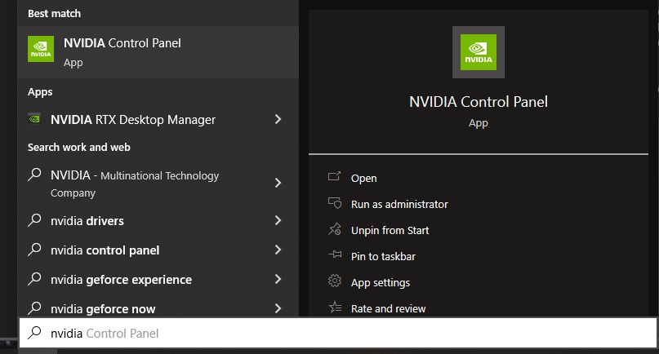Click the Pin to taskbar pin icon
659x354 pixels.
point(334,256)
